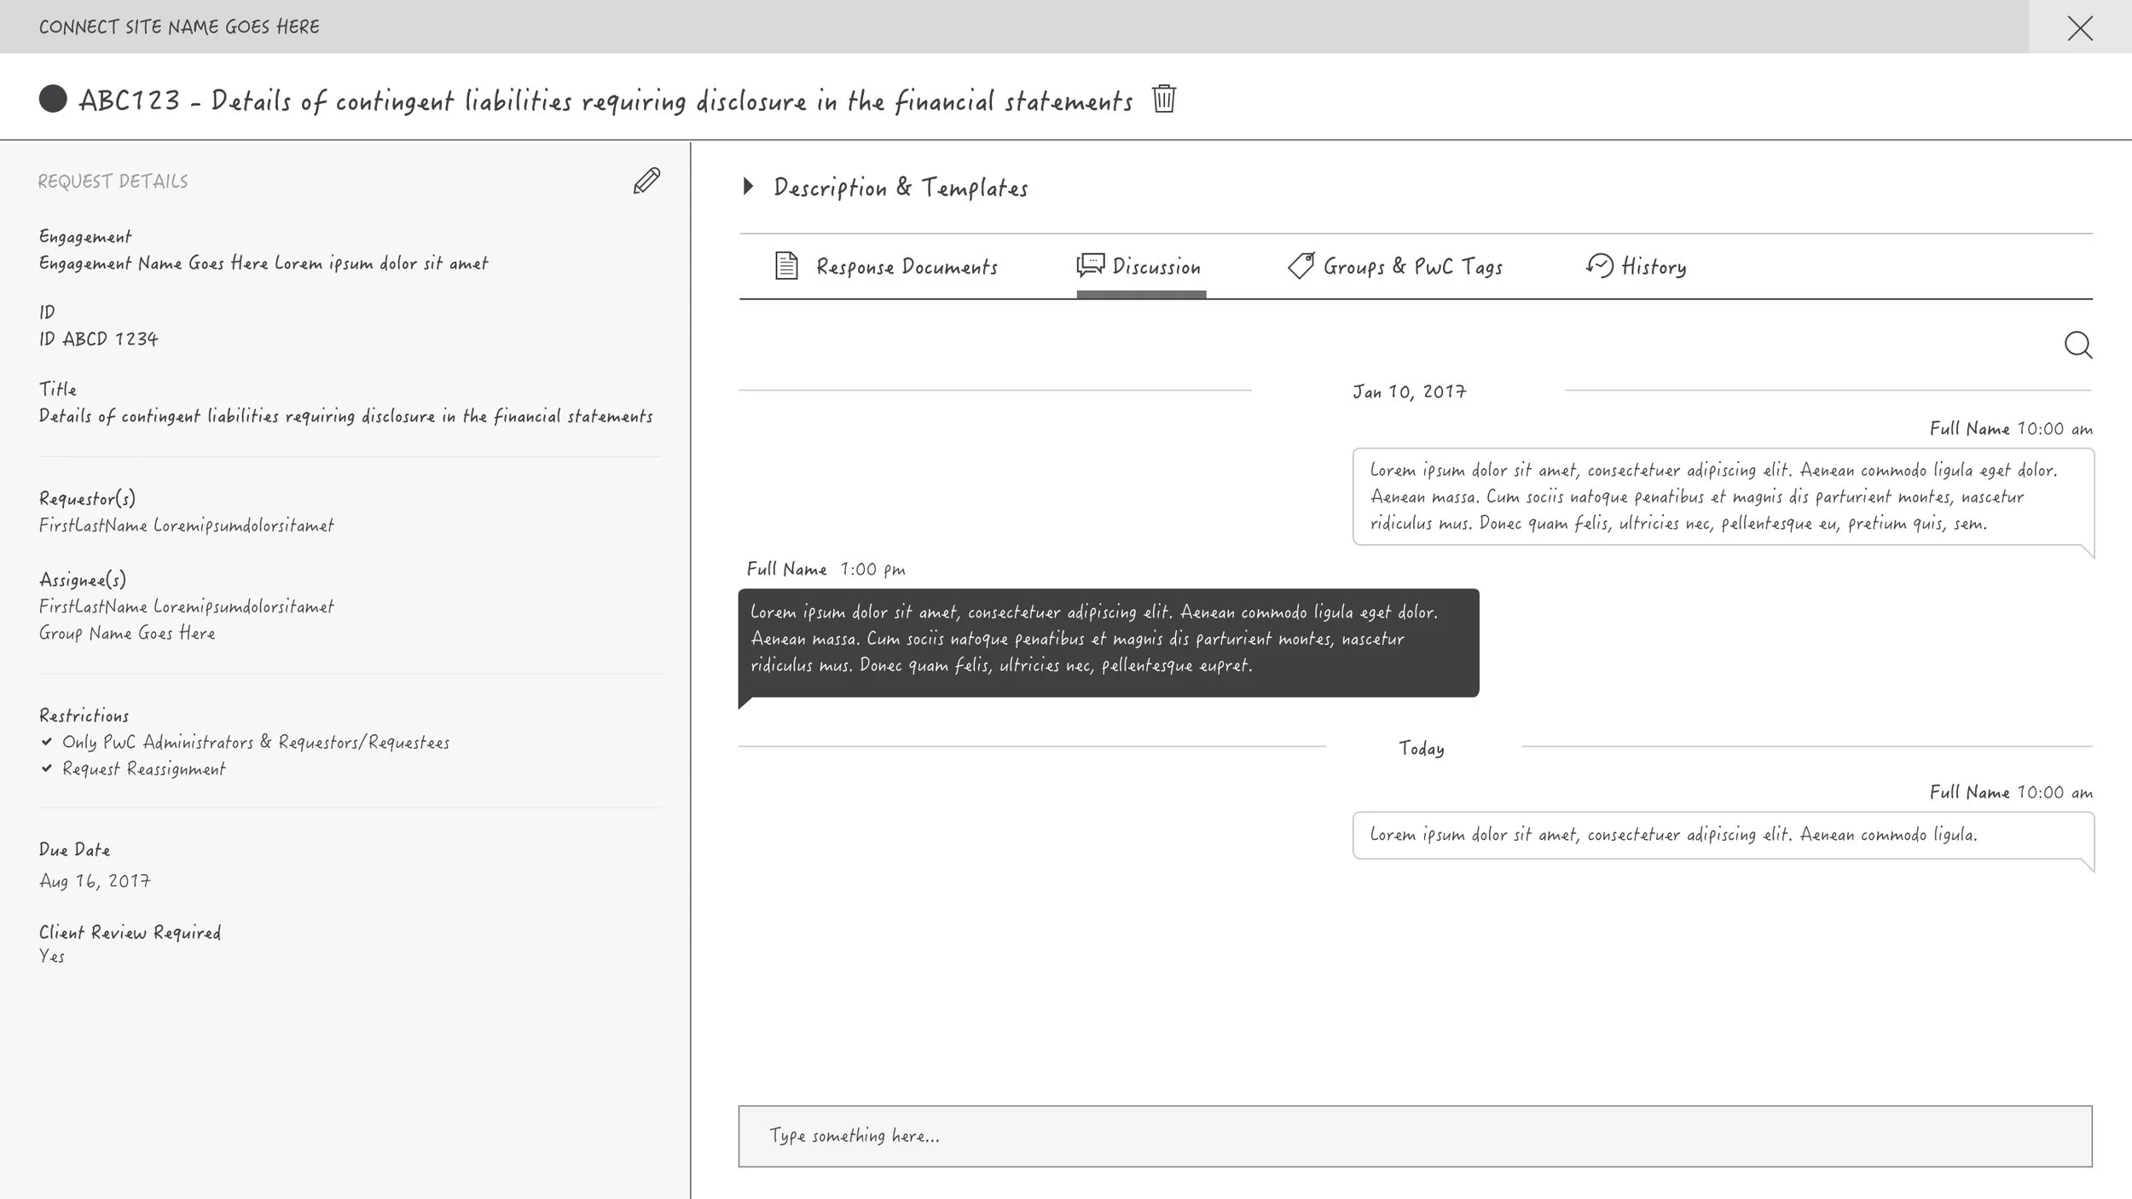Open search in the discussion panel
The width and height of the screenshot is (2132, 1199).
point(2078,345)
